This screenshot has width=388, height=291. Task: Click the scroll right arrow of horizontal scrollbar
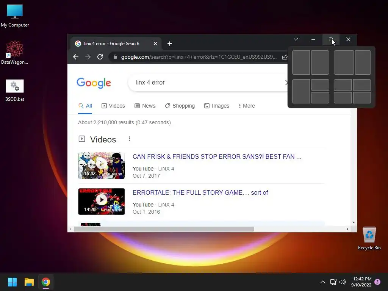coord(347,229)
